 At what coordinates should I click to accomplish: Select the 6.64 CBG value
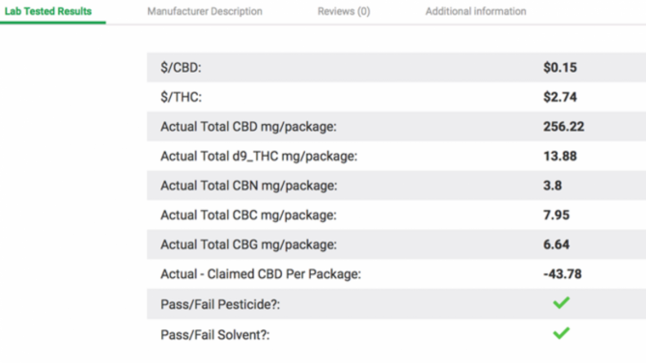556,244
